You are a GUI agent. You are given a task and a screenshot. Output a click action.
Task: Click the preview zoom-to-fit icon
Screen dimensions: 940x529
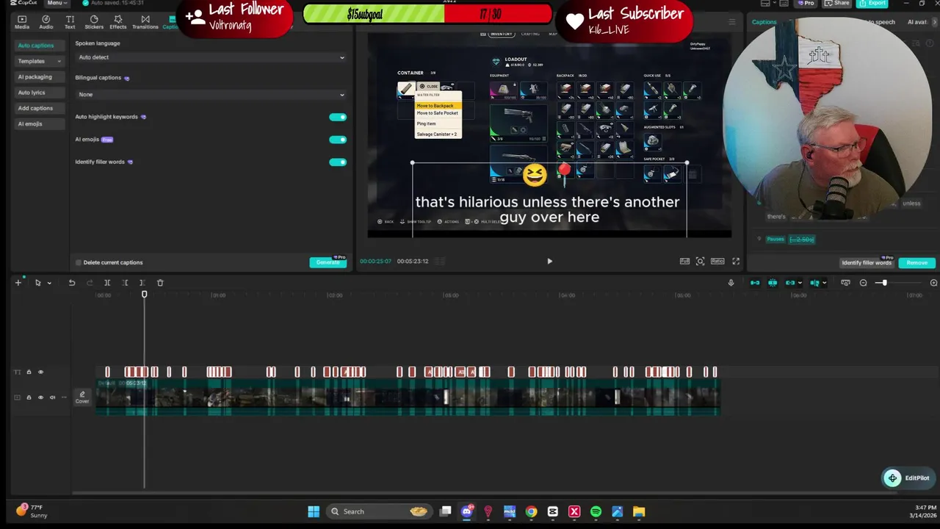[x=700, y=261]
